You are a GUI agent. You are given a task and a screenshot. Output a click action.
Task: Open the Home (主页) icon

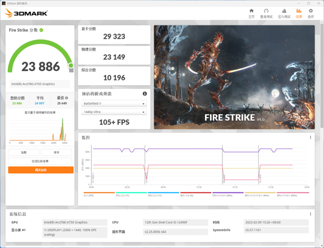(251, 13)
